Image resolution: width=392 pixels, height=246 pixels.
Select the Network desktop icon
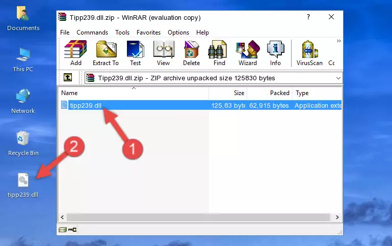[23, 101]
